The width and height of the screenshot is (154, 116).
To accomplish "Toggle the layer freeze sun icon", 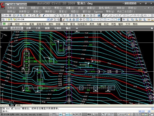I will pos(8,20).
